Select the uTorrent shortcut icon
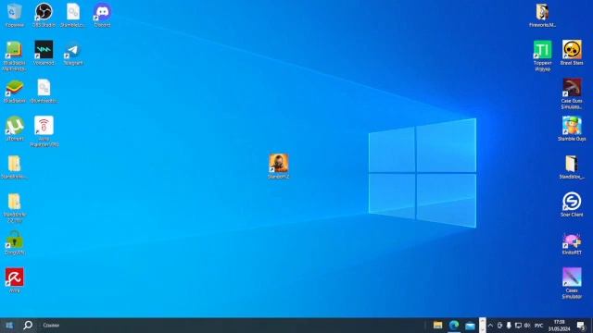This screenshot has width=593, height=333. coord(15,126)
